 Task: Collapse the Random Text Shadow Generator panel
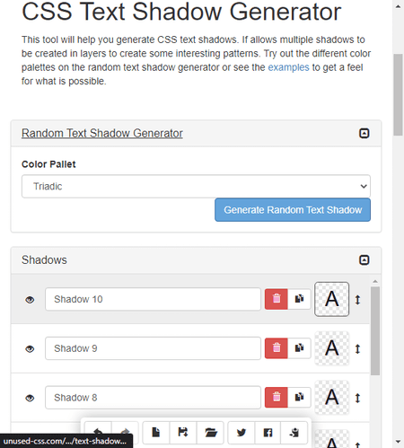coord(364,133)
